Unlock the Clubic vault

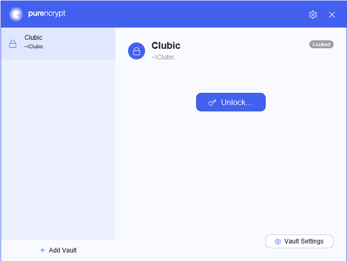click(231, 102)
